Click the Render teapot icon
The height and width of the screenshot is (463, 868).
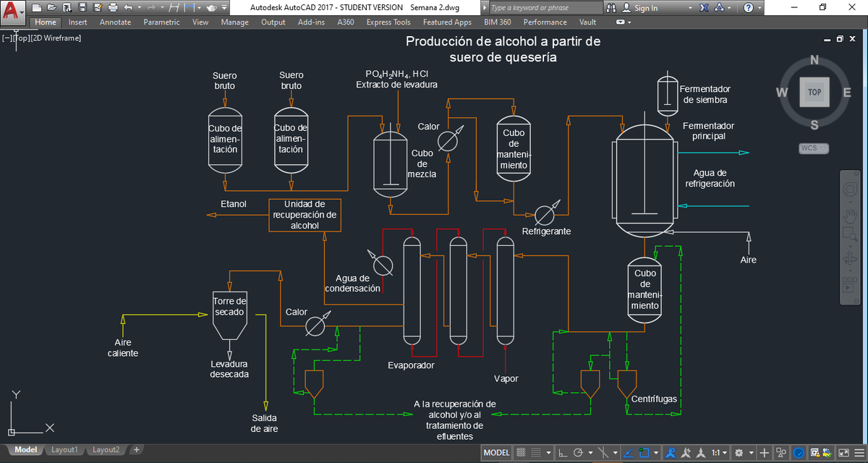coord(211,7)
